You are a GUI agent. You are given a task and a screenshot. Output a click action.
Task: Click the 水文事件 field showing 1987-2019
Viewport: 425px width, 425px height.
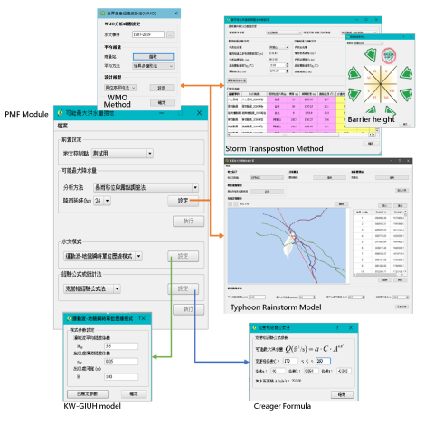point(148,34)
